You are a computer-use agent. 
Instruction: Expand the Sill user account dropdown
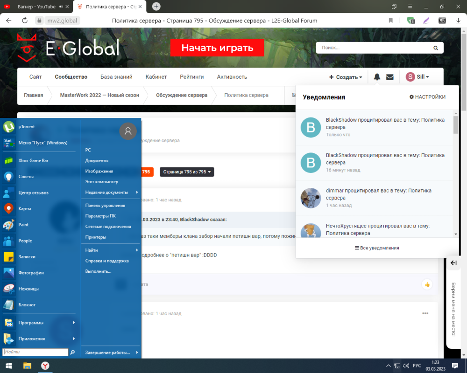[x=417, y=77]
